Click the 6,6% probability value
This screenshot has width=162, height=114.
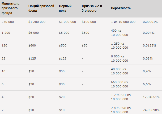(x=147, y=84)
